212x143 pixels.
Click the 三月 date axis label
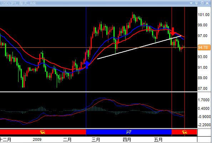tap(96, 139)
